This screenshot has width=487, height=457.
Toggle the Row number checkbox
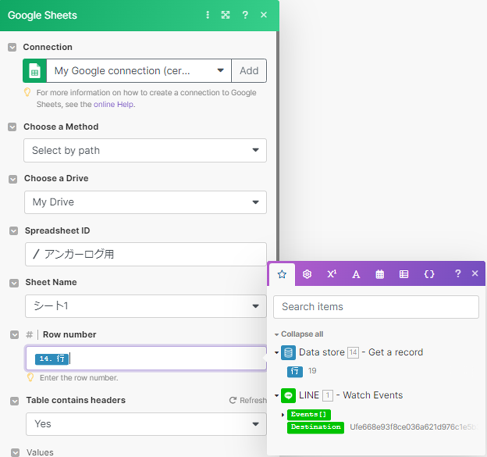coord(14,335)
